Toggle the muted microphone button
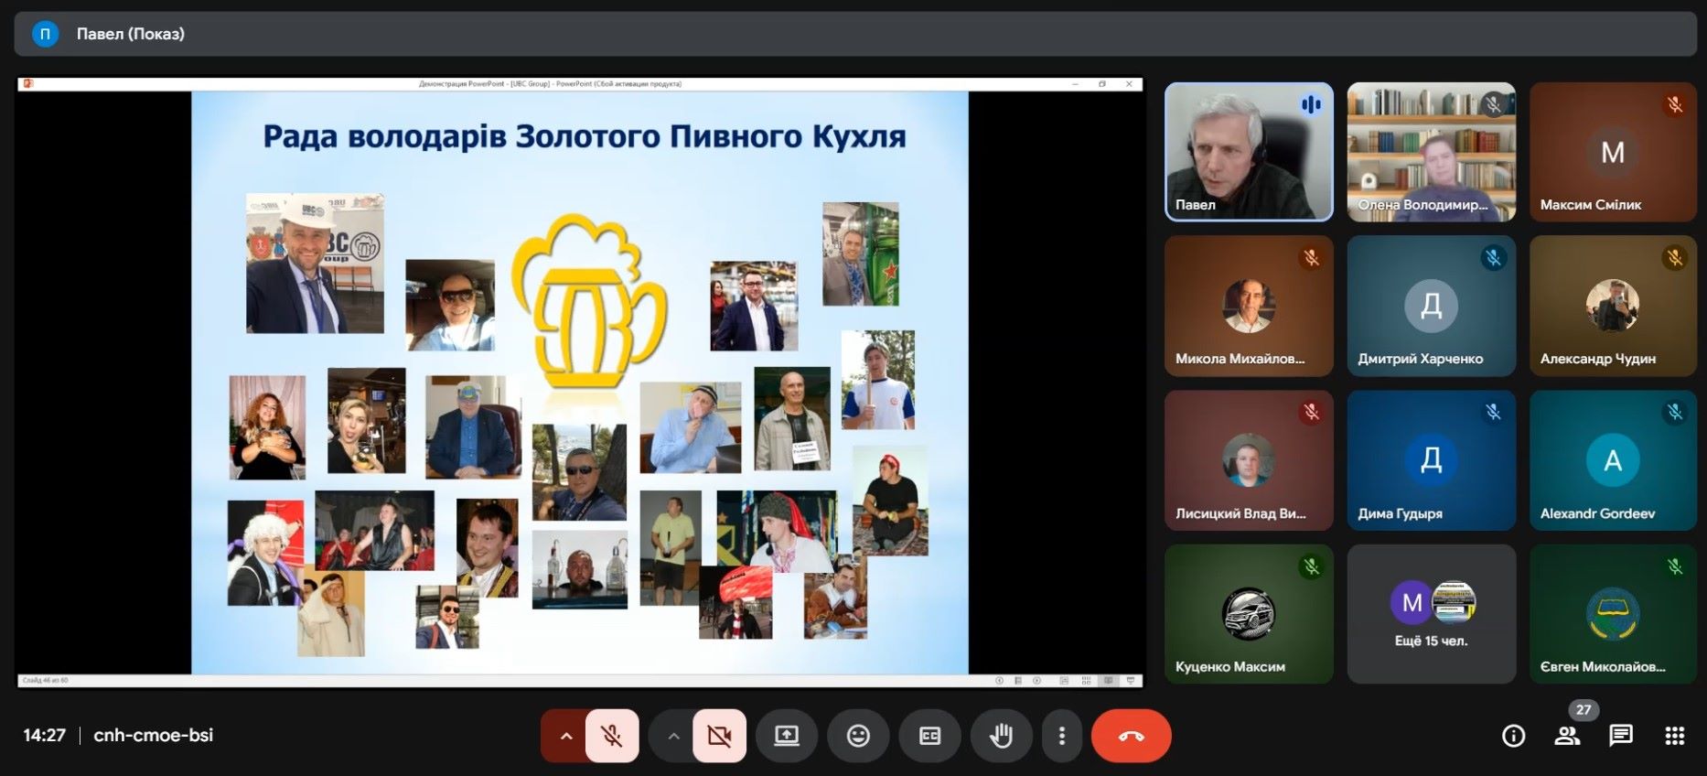Screen dimensions: 1707x776 pyautogui.click(x=612, y=736)
